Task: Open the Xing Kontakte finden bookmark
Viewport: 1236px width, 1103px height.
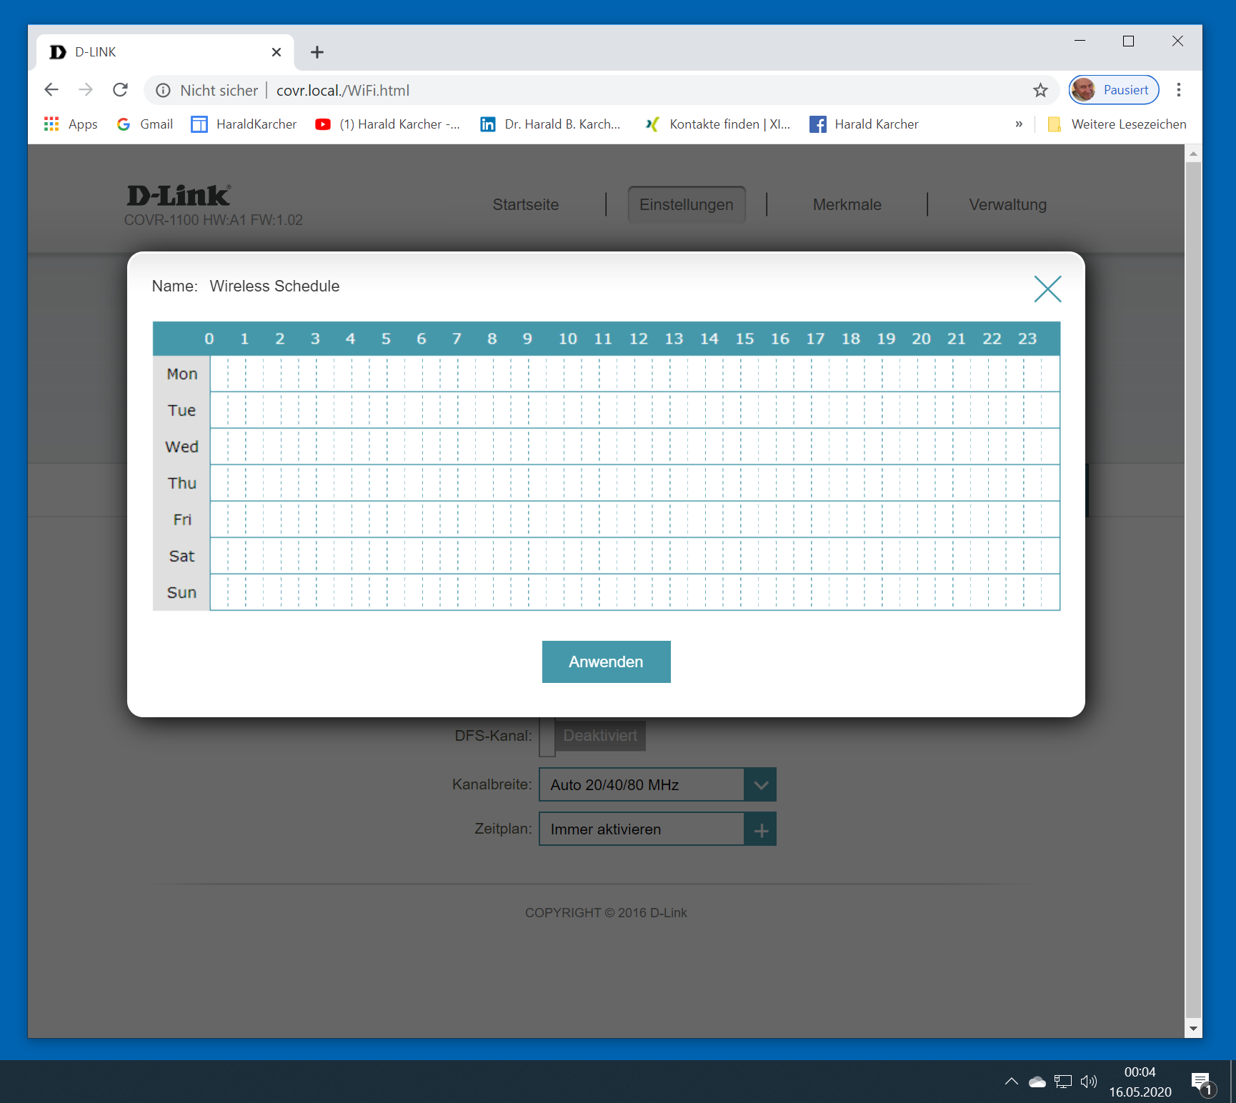Action: (717, 124)
